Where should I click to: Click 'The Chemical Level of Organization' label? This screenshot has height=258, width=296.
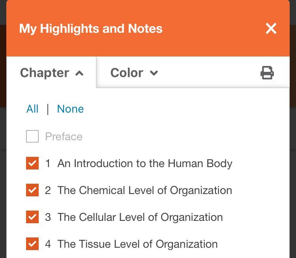(144, 190)
